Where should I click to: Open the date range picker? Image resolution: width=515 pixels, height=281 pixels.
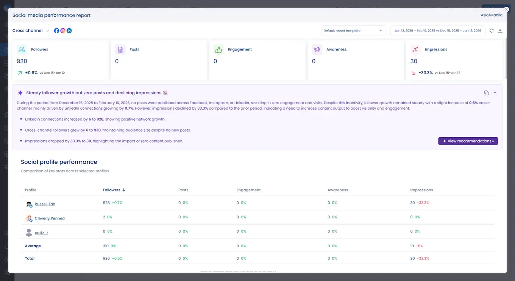[437, 31]
